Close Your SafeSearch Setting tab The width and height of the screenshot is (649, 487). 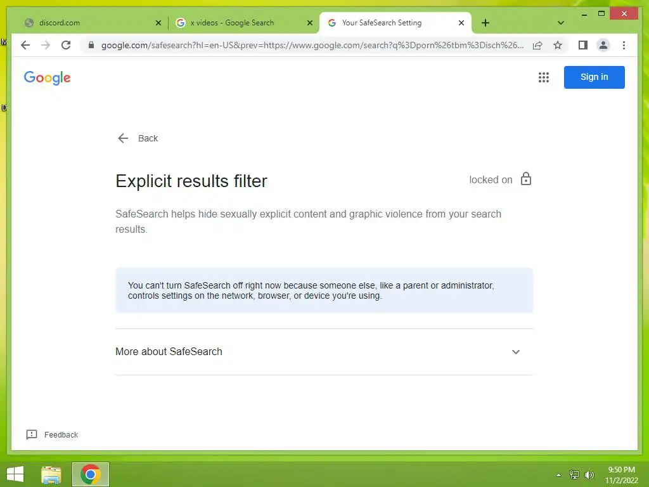(461, 23)
